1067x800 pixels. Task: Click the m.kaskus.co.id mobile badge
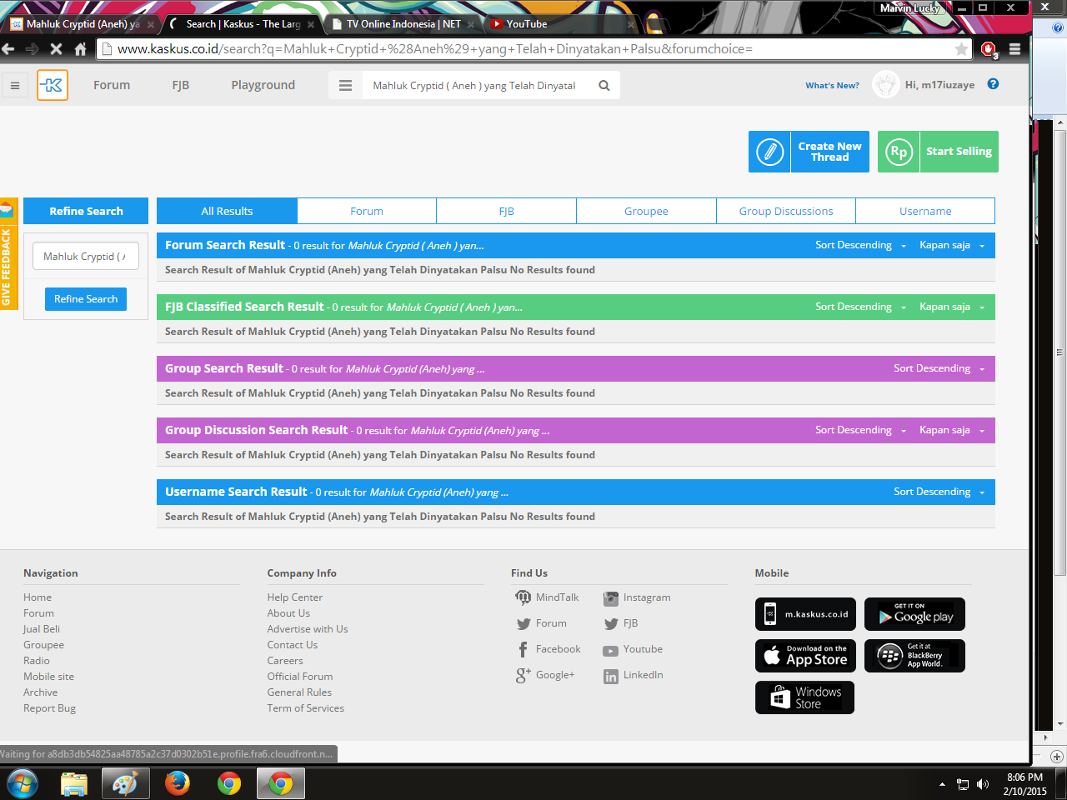click(x=805, y=614)
